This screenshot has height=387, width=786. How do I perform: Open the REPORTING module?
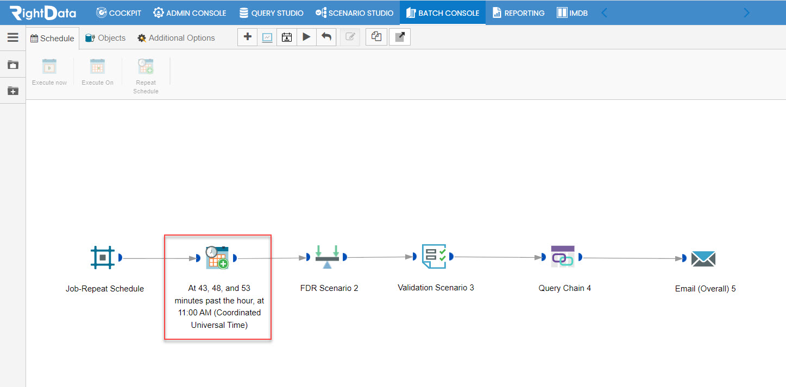(518, 12)
